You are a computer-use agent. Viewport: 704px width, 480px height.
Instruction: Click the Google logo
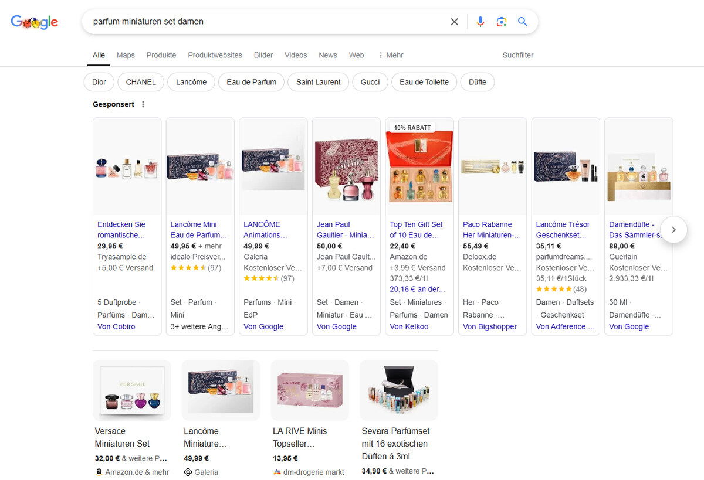[35, 22]
